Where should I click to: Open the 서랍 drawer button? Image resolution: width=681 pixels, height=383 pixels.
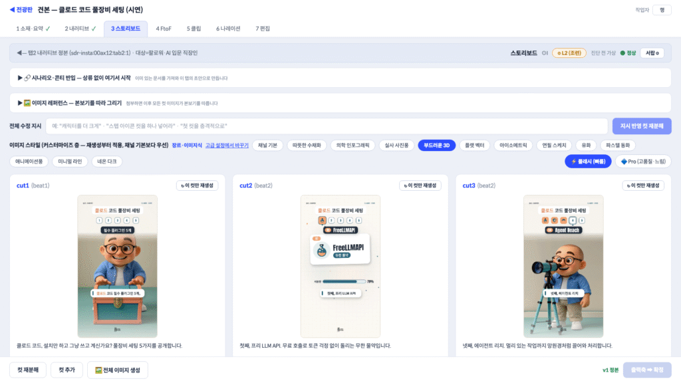point(652,53)
